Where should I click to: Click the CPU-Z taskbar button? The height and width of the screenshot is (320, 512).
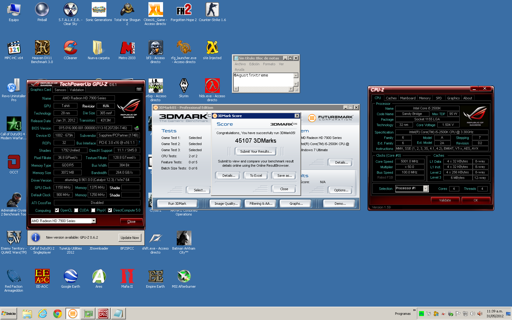point(103,314)
